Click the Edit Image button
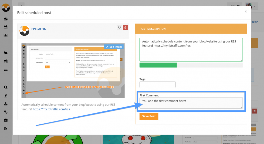Screen dimensions: 264x144 (114, 47)
